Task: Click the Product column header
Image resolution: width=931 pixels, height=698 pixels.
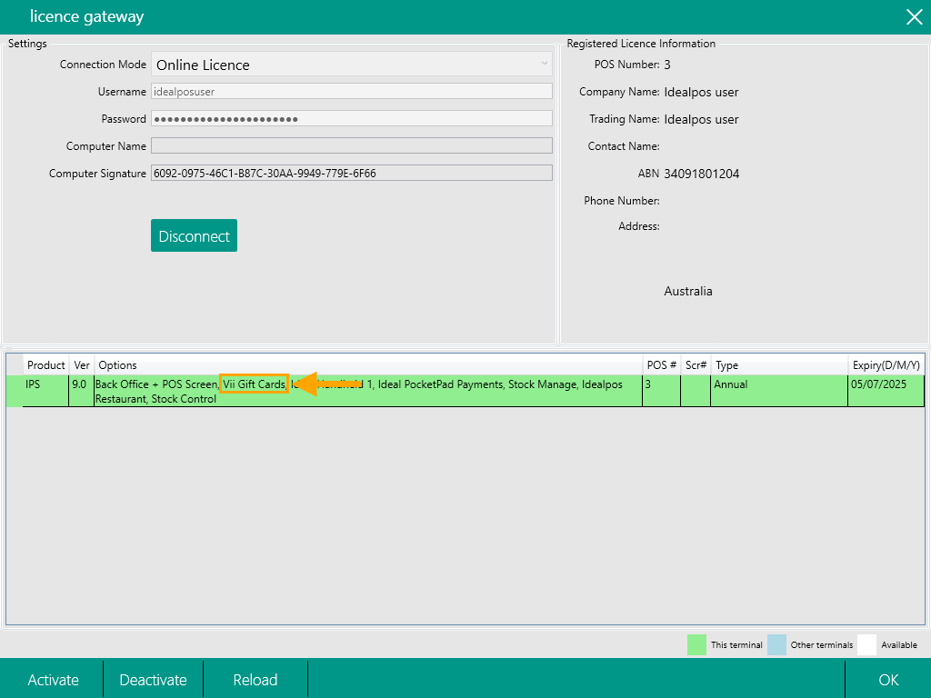Action: pyautogui.click(x=45, y=365)
